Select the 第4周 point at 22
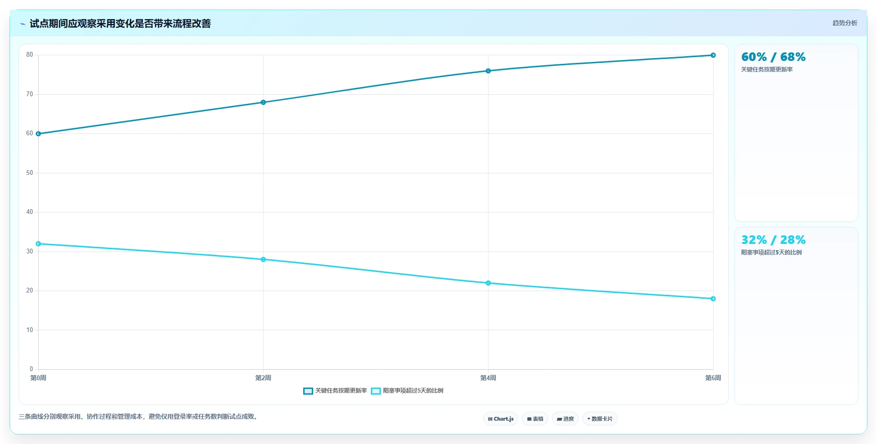The image size is (877, 444). (x=488, y=283)
